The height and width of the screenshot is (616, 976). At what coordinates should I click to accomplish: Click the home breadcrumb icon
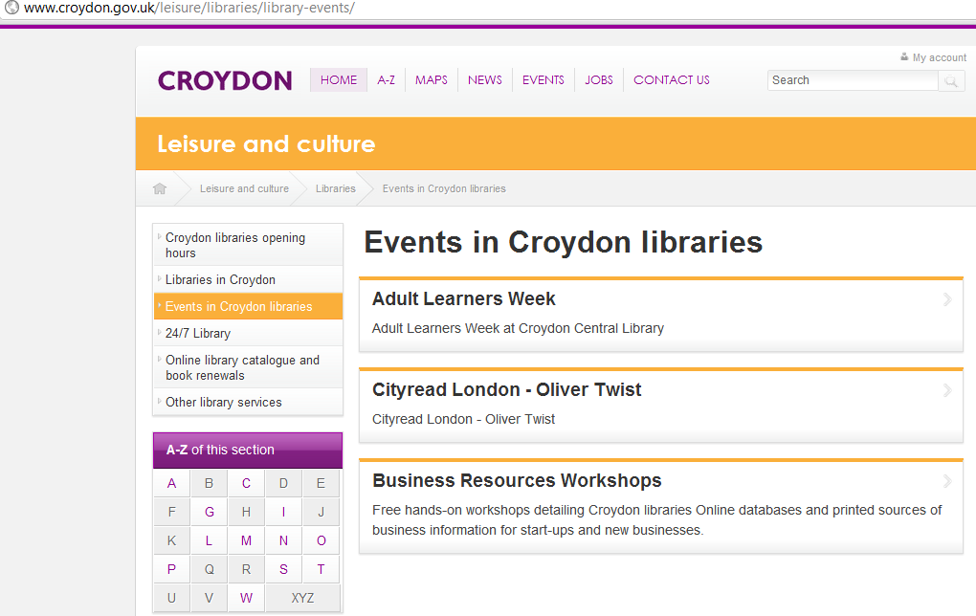coord(159,188)
